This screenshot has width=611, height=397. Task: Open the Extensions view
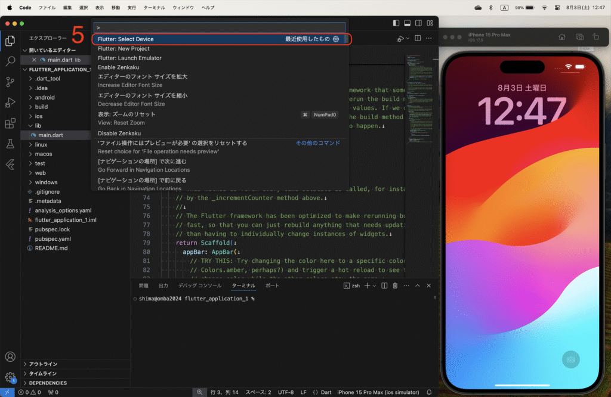(x=10, y=123)
